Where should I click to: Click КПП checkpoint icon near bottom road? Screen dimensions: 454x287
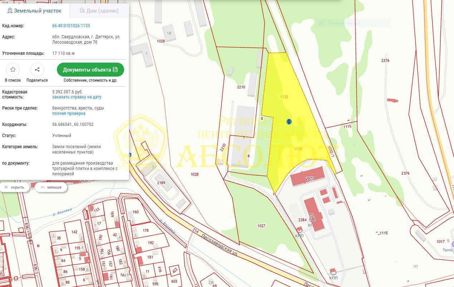[333, 272]
